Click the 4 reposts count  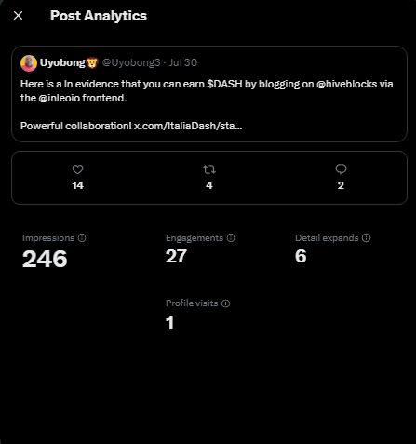[209, 185]
